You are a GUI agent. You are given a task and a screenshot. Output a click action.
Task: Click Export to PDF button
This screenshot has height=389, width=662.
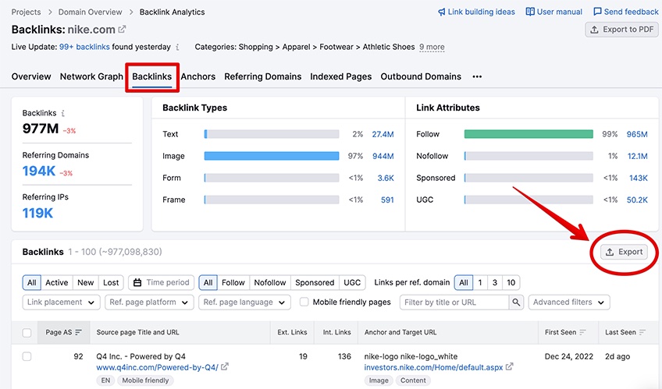(x=621, y=30)
